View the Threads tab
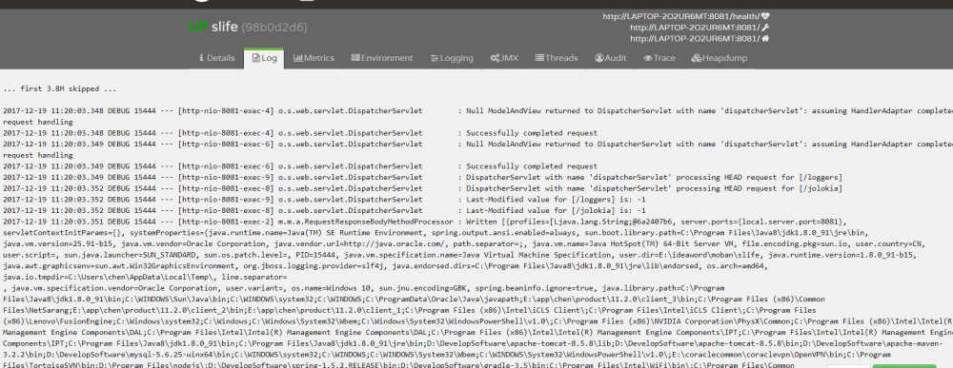The image size is (953, 368). click(557, 58)
